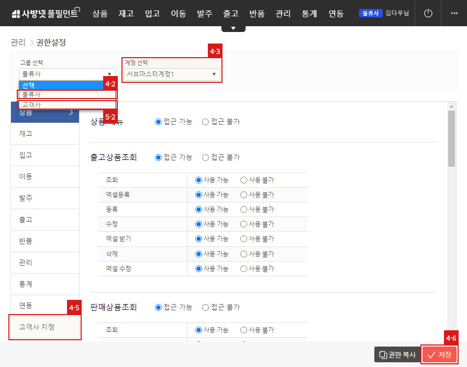Open 통계 in the top navigation

pyautogui.click(x=309, y=14)
